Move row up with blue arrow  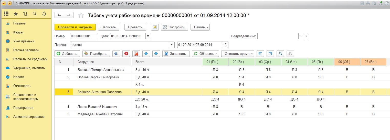click(x=146, y=54)
